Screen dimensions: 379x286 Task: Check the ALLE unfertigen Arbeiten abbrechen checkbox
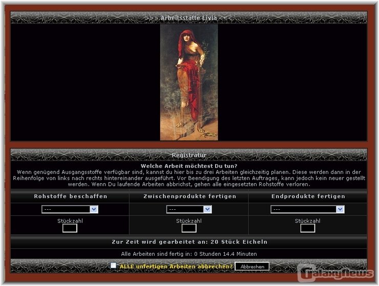(x=113, y=266)
